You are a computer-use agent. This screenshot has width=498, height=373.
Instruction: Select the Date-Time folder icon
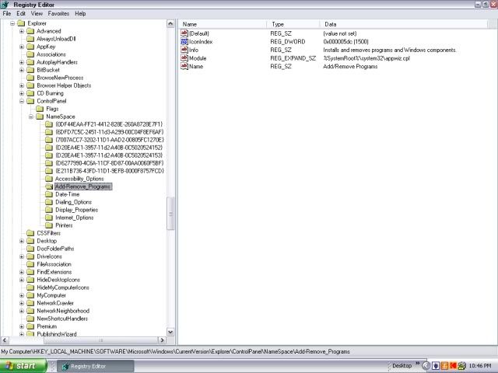pos(49,194)
